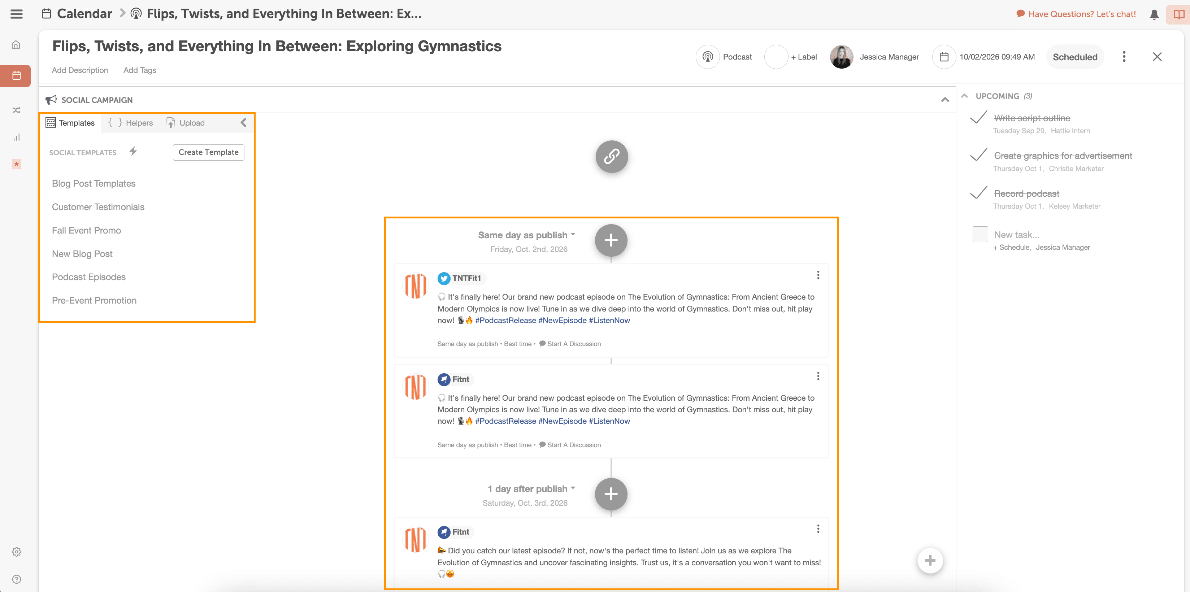Add message with plus under Same day as publish
1190x592 pixels.
tap(611, 240)
